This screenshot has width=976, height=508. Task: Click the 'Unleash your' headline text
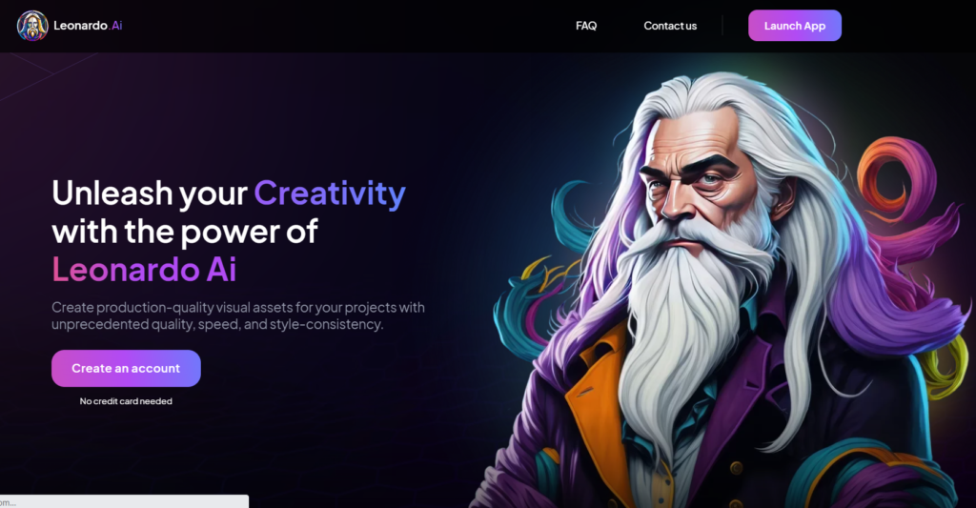150,193
